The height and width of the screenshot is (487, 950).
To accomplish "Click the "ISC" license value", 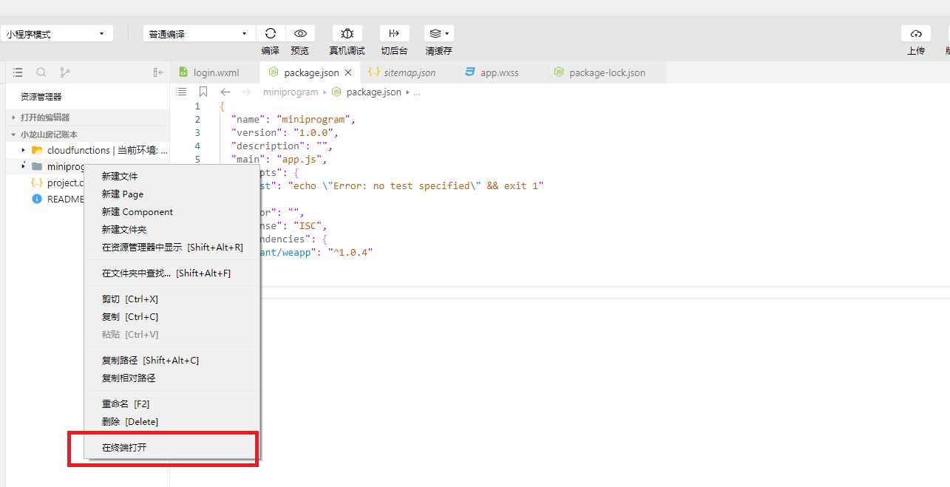I will (308, 225).
